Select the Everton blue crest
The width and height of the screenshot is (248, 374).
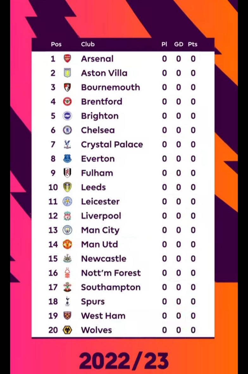pos(67,159)
